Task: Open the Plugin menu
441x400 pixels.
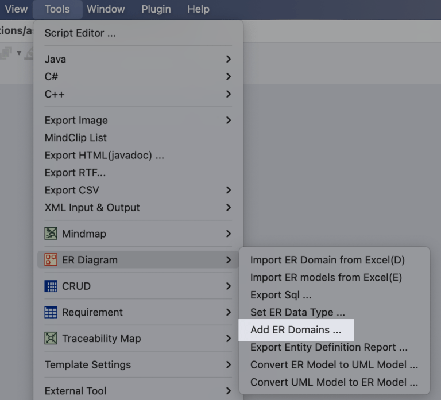Action: point(156,9)
